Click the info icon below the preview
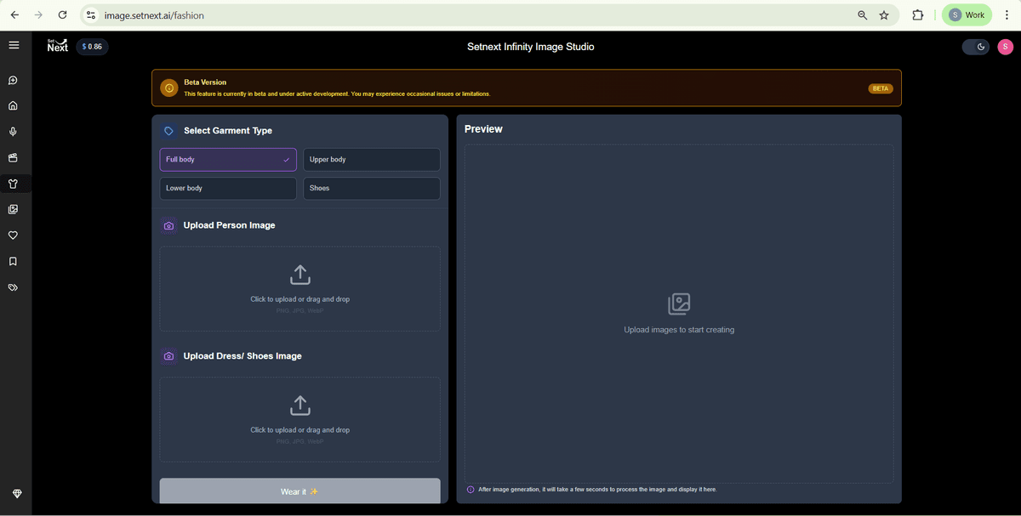Image resolution: width=1021 pixels, height=516 pixels. pos(471,490)
